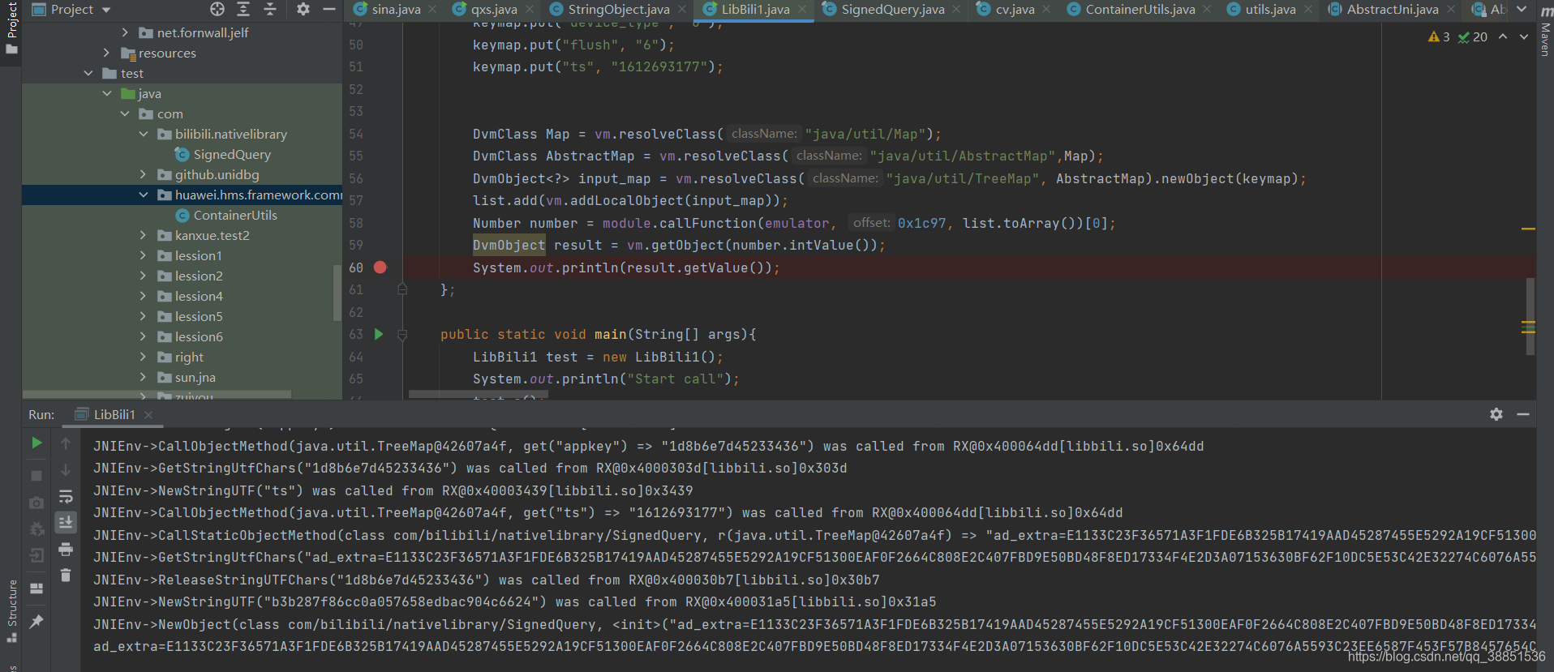The height and width of the screenshot is (672, 1554).
Task: Click the exit icon in Run toolbar
Action: pyautogui.click(x=36, y=556)
